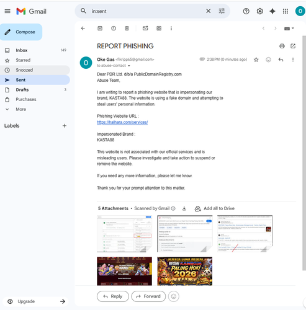Open the PALING HOKI 2026 image thumbnail
Image resolution: width=306 pixels, height=310 pixels.
pos(185,271)
